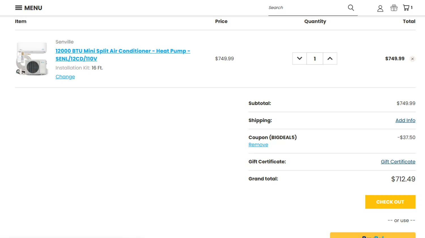Click the gift box icon

(394, 8)
